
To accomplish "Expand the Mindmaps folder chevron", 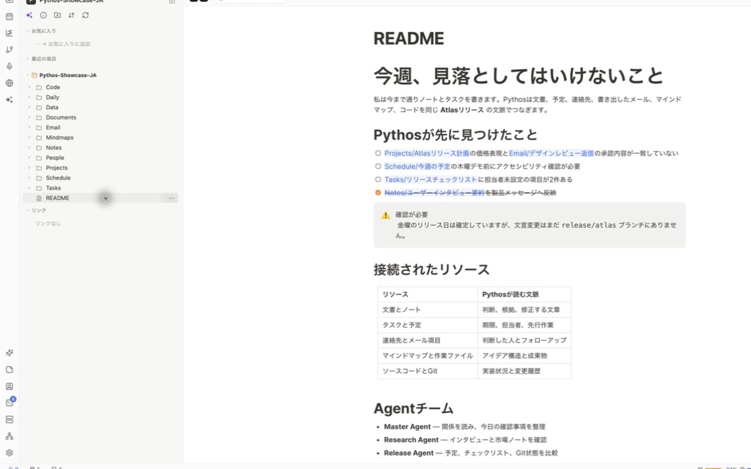I will 29,137.
